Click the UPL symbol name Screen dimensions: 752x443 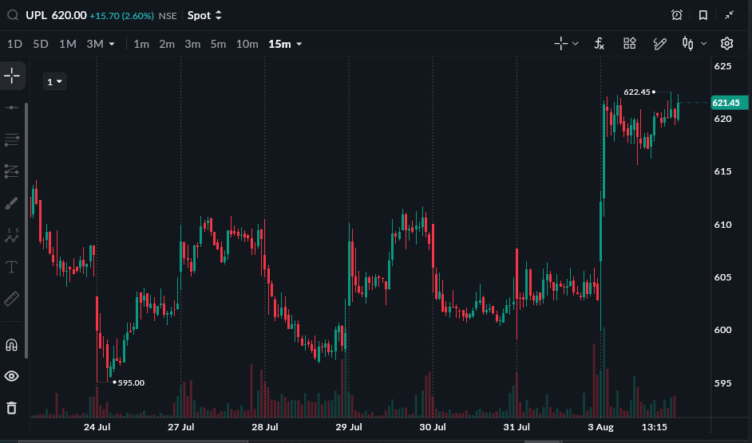click(37, 15)
